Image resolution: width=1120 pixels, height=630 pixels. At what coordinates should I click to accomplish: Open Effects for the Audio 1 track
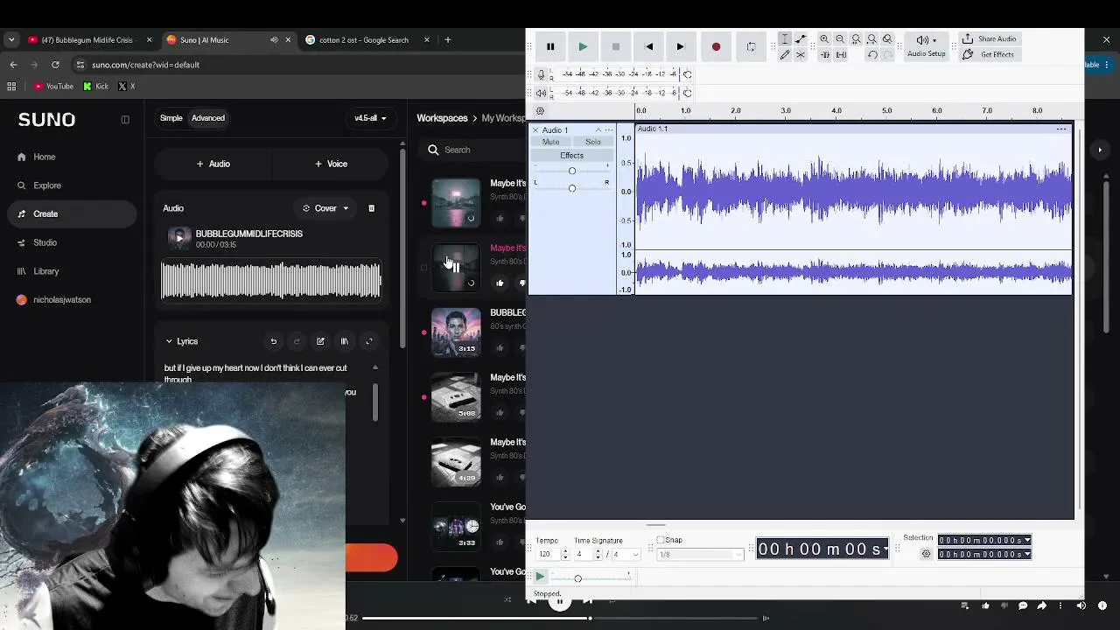(x=571, y=156)
